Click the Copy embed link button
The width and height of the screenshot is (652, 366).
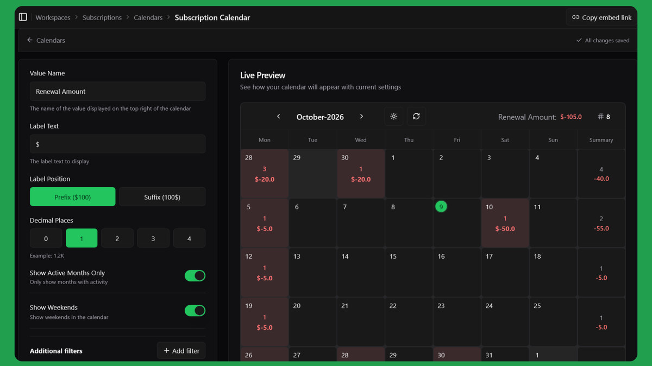coord(601,17)
